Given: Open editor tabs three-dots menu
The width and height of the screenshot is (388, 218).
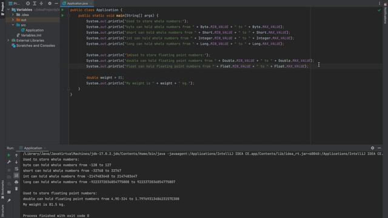Looking at the screenshot, I should coord(380,4).
